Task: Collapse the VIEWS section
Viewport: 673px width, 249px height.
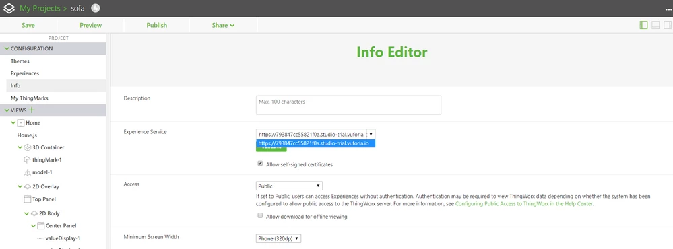Action: click(x=7, y=110)
